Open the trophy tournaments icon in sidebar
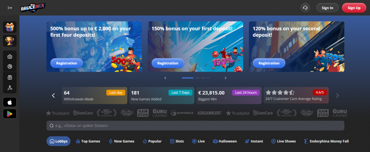This screenshot has height=152, width=370. point(10,41)
